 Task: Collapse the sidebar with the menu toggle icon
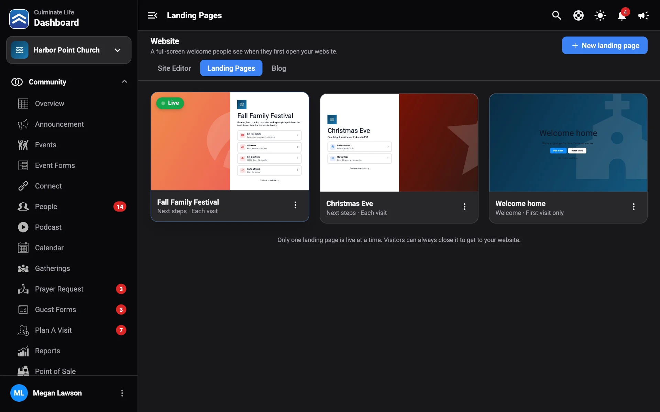[152, 15]
